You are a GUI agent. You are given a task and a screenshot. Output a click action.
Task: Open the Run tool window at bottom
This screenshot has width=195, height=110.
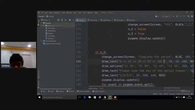(x=43, y=91)
